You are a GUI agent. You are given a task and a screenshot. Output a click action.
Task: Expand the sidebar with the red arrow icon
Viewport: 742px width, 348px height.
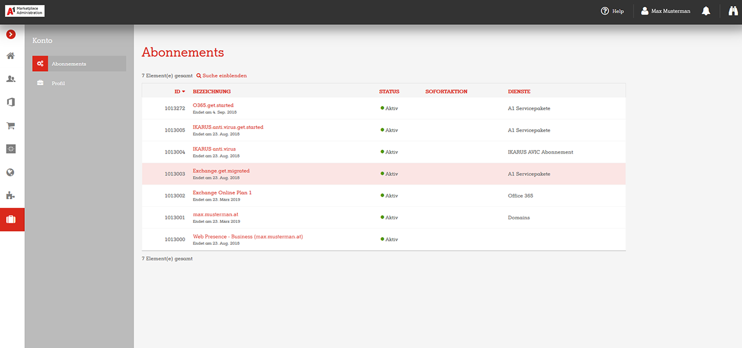(x=11, y=34)
